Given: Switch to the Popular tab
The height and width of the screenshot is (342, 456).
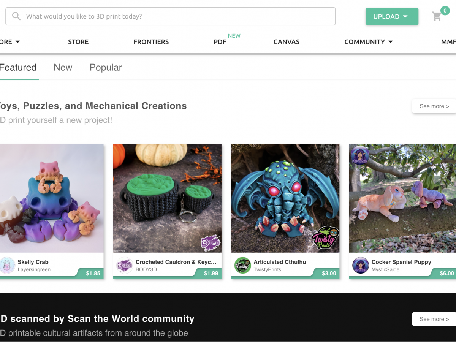Looking at the screenshot, I should coord(105,67).
